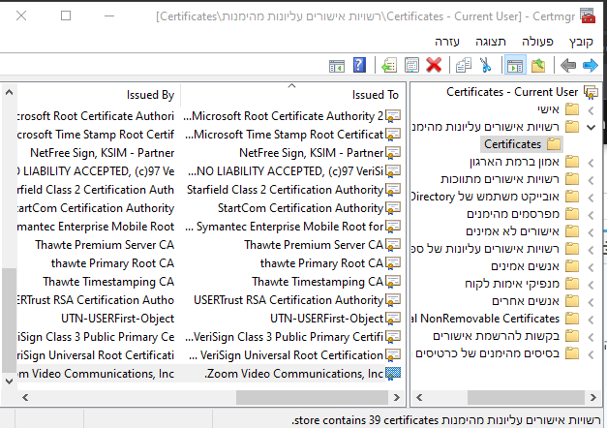Select Symantec Enterprise Mobile Root certificate row

click(x=209, y=227)
